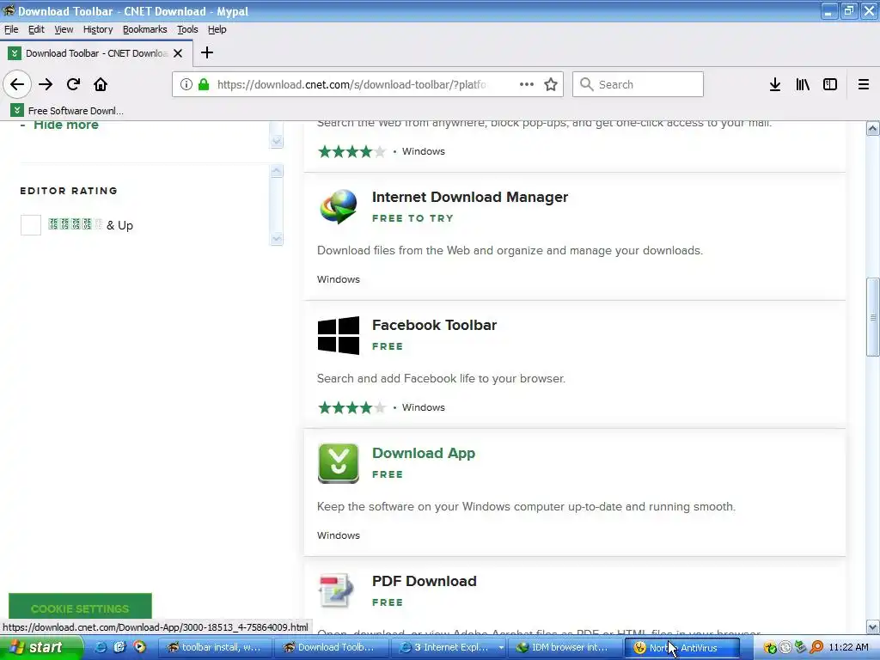This screenshot has height=660, width=880.
Task: Click the PDF Download icon
Action: 336,590
